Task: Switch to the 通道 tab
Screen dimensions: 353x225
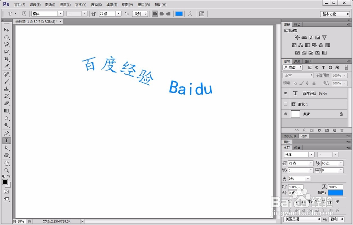Action: point(297,61)
